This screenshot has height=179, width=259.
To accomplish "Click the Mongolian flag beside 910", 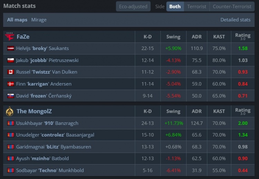I will click(x=10, y=123).
